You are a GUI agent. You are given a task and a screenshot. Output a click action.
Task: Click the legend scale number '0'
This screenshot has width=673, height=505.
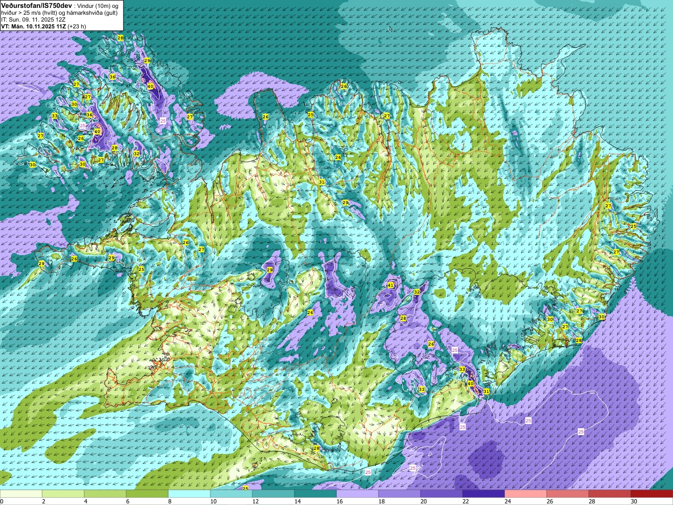click(2, 501)
